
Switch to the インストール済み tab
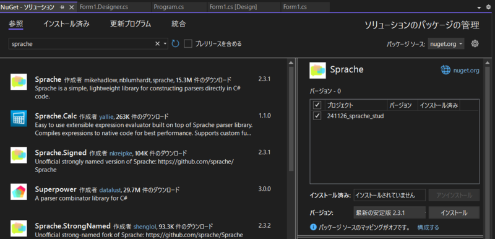coord(66,24)
